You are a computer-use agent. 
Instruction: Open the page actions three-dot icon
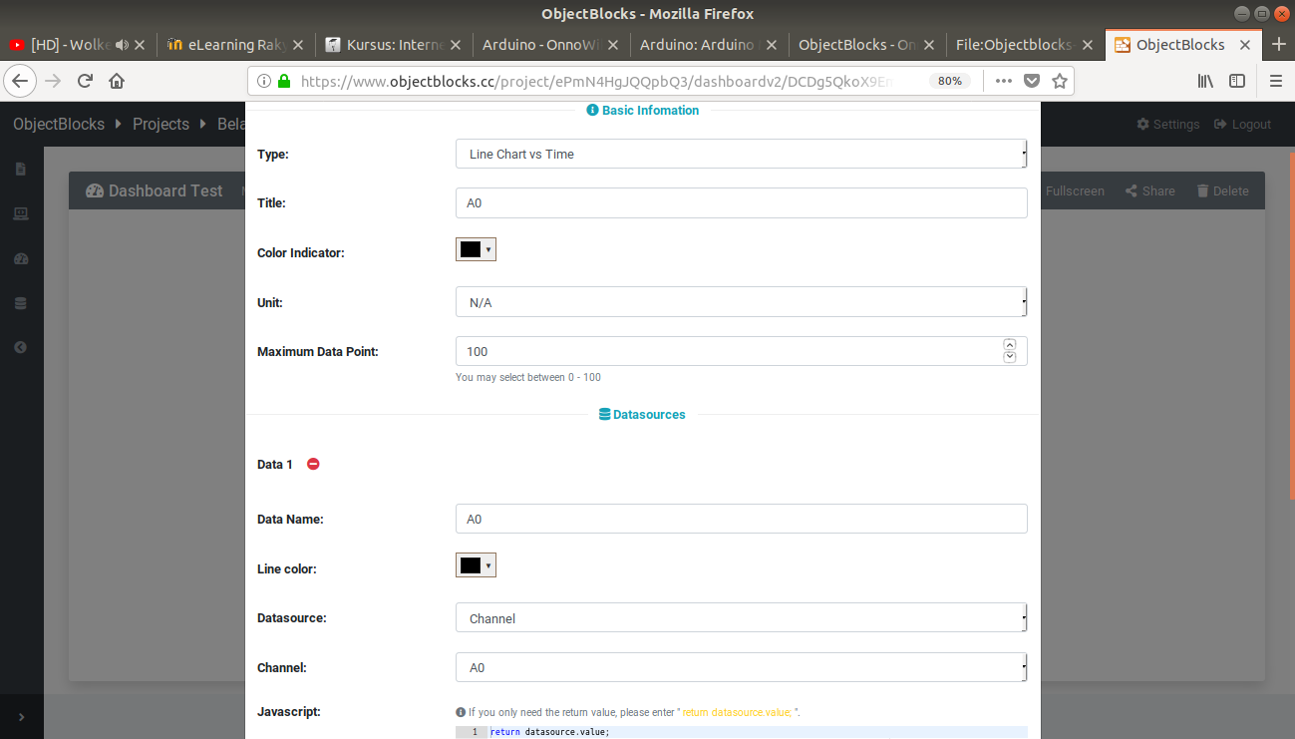click(1003, 81)
